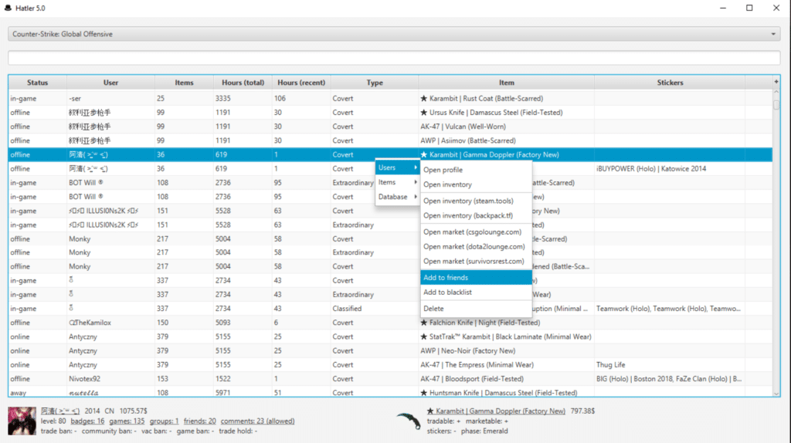The image size is (791, 443).
Task: Open the Counter-Strike: Global Offensive game dropdown
Action: click(395, 34)
